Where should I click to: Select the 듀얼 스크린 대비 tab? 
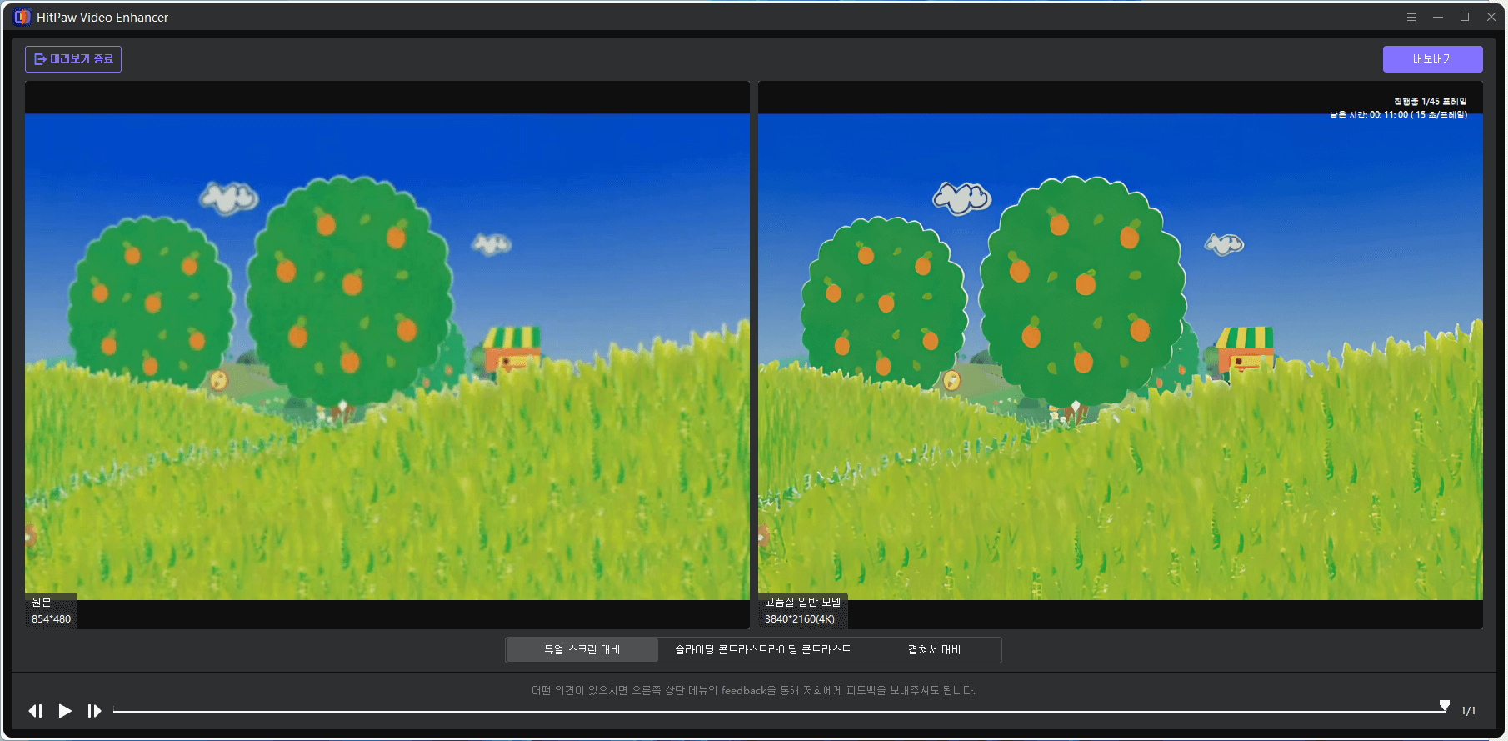[x=582, y=650]
